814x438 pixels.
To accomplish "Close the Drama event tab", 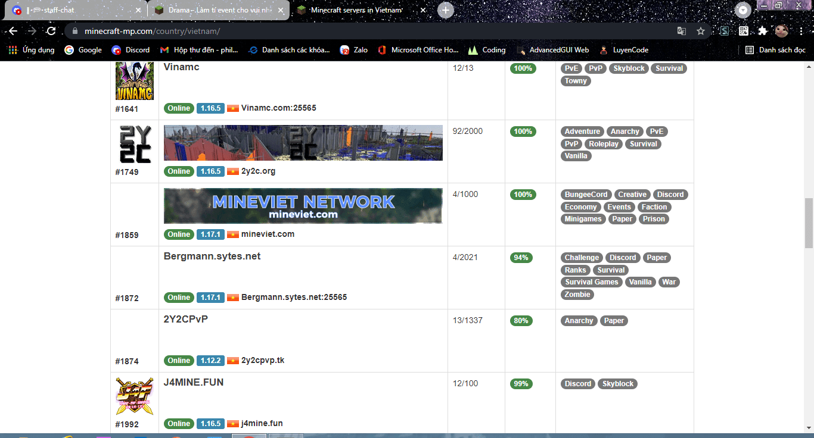I will click(x=281, y=10).
